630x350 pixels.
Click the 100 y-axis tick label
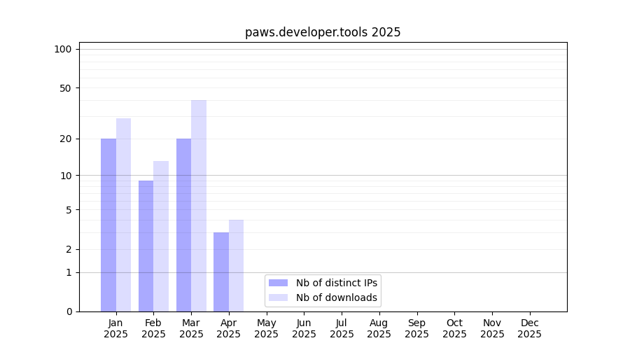[x=63, y=49]
